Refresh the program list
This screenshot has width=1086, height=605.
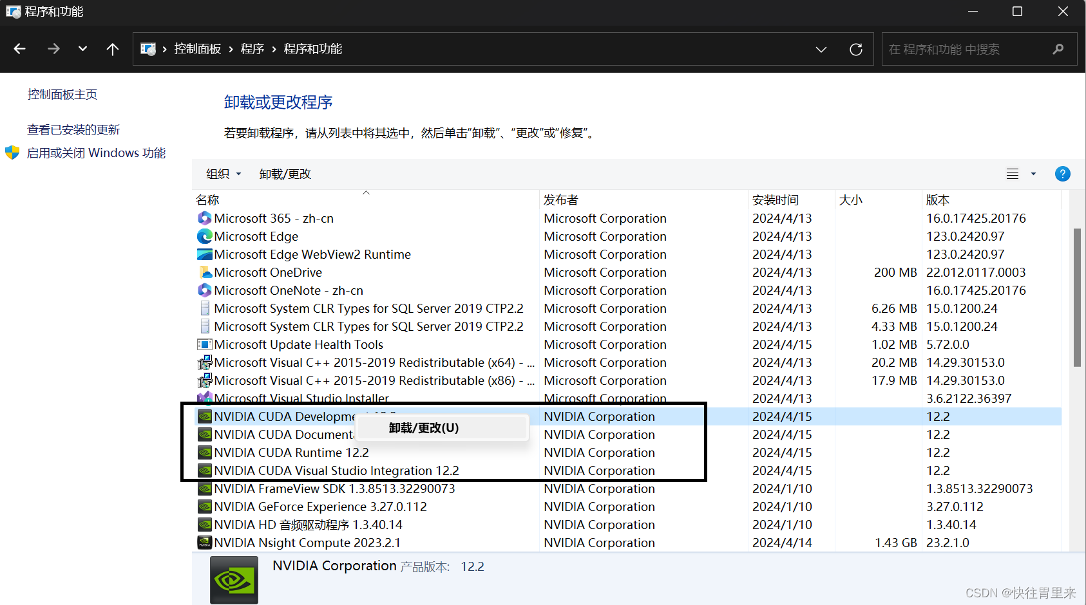[x=856, y=50]
